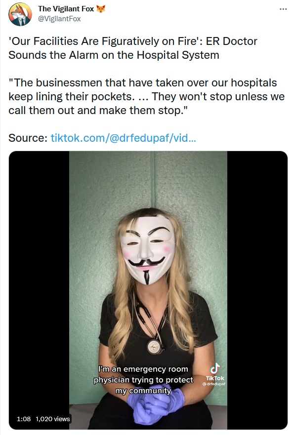This screenshot has width=294, height=435.
Task: Click the 'Source:' label text
Action: coord(28,138)
